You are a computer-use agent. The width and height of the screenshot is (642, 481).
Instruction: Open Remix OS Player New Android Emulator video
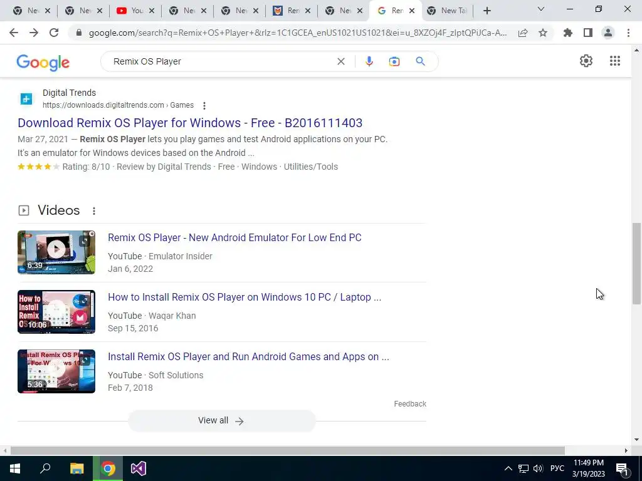click(234, 237)
